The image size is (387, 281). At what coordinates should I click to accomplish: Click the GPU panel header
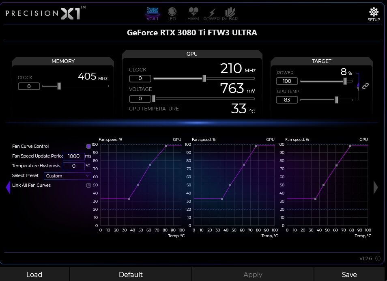[x=192, y=54]
